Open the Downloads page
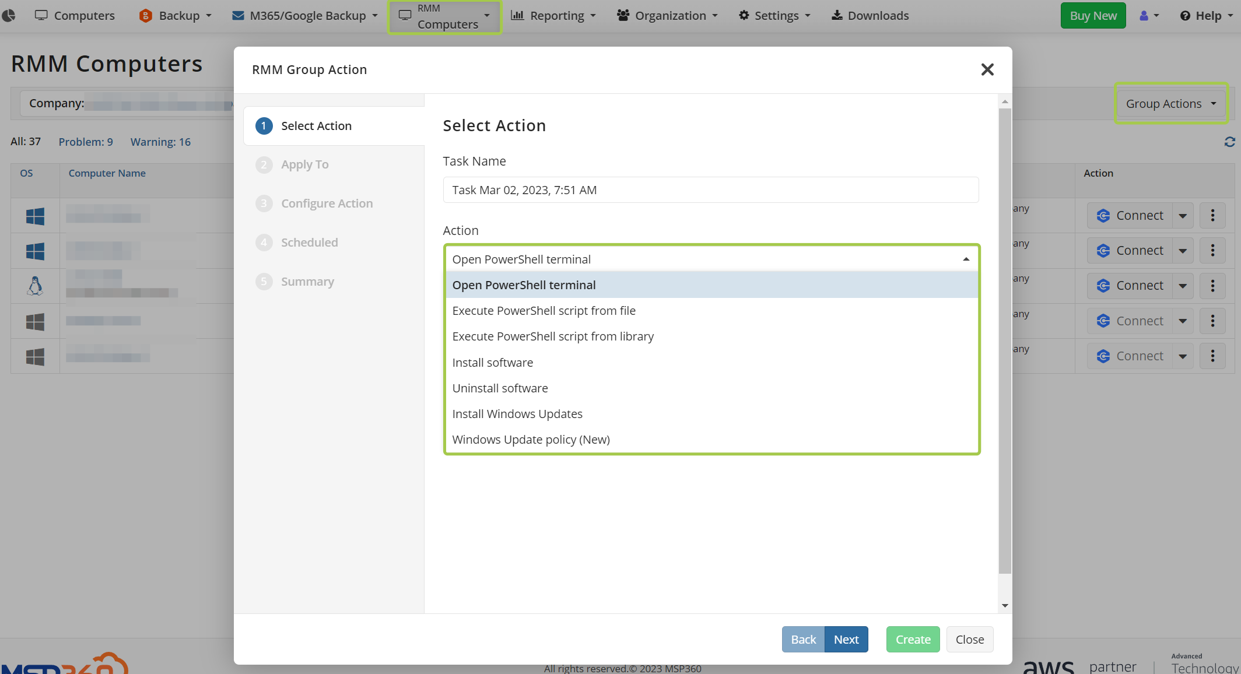The width and height of the screenshot is (1241, 674). tap(870, 16)
